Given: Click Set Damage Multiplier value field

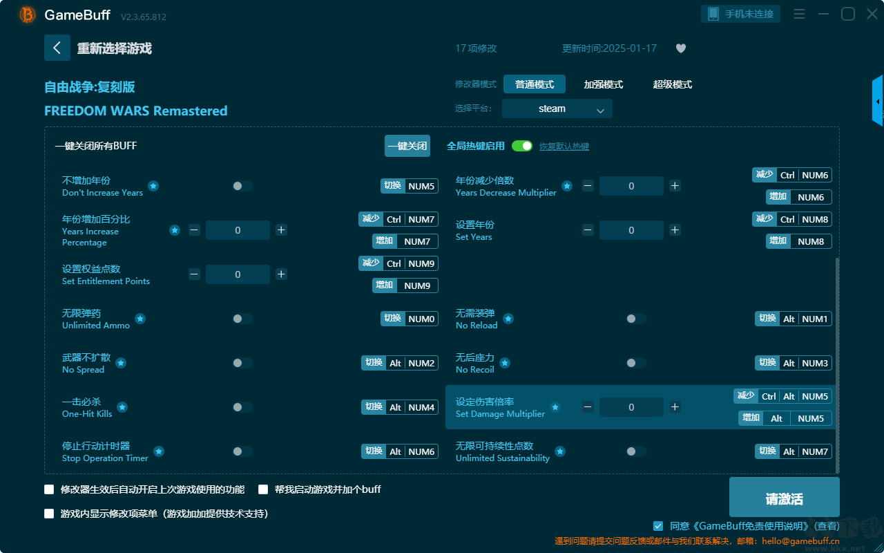Looking at the screenshot, I should 631,407.
